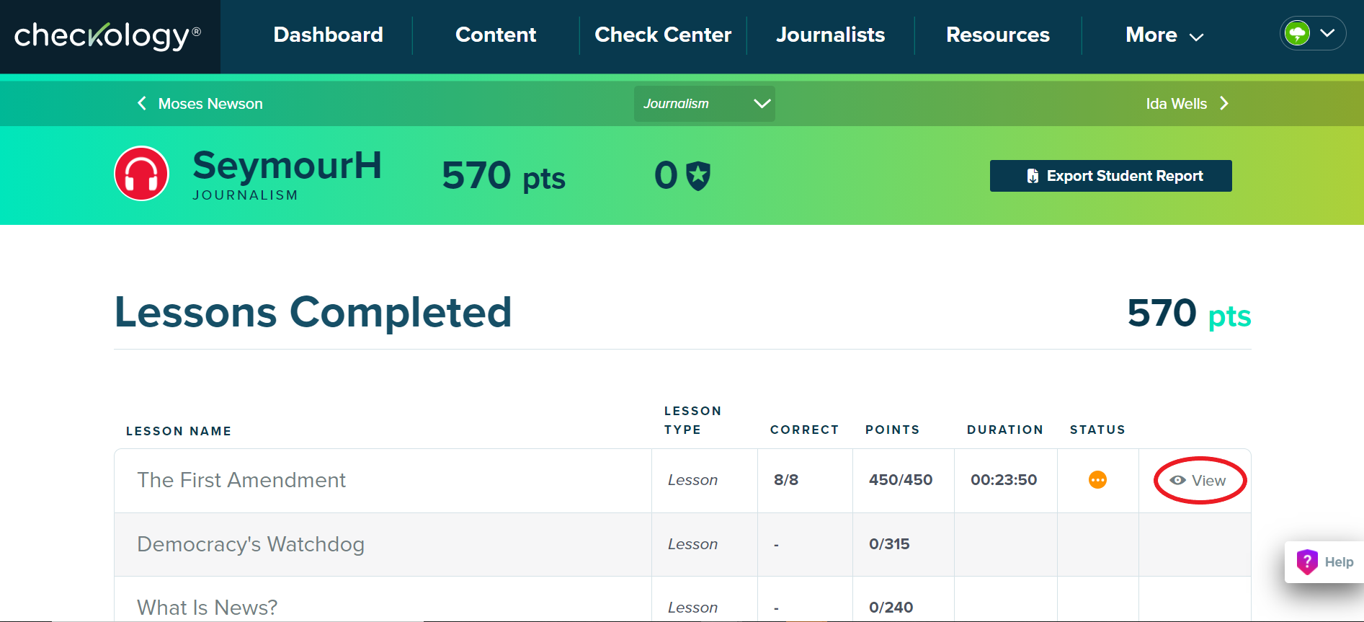
Task: Click the purple Help question icon
Action: click(x=1307, y=561)
